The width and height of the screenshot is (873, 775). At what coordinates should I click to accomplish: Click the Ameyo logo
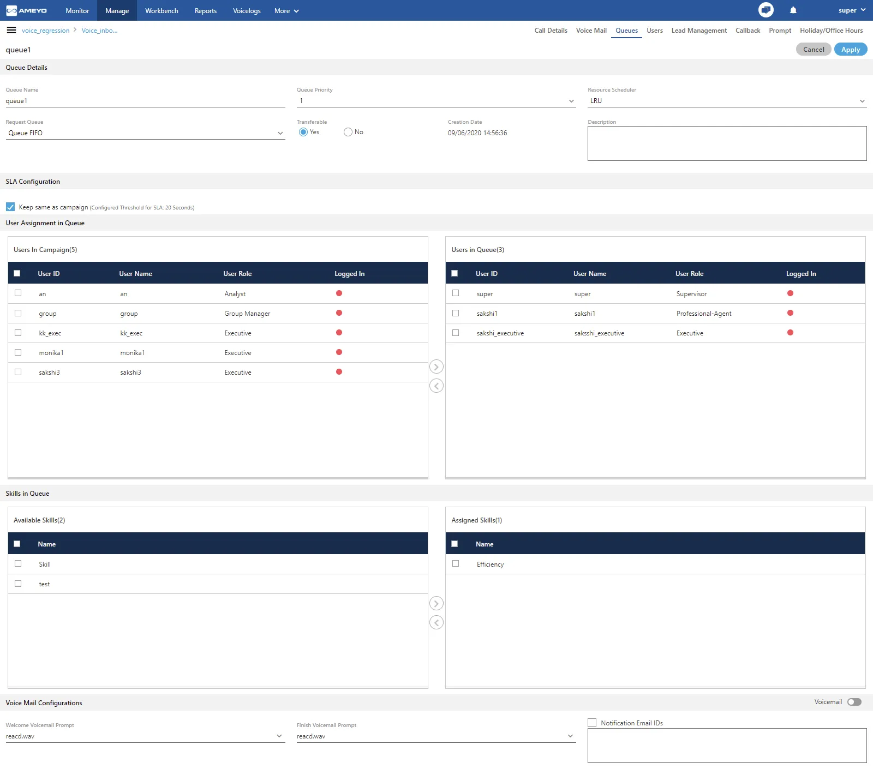pyautogui.click(x=26, y=10)
